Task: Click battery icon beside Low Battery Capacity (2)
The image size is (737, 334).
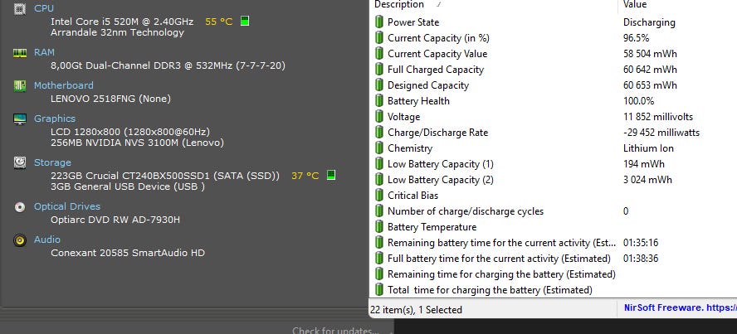Action: pos(378,180)
